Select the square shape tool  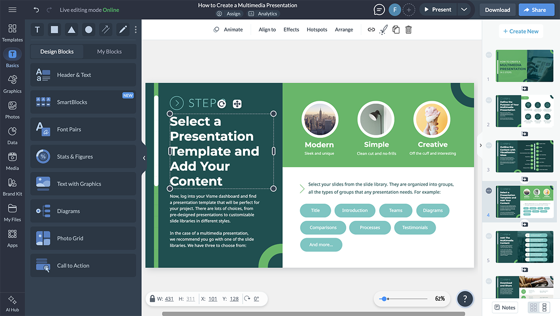[x=55, y=30]
